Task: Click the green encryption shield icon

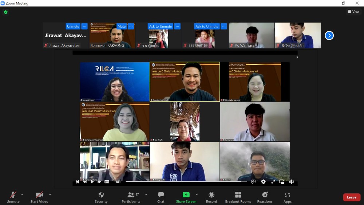Action: pyautogui.click(x=5, y=12)
